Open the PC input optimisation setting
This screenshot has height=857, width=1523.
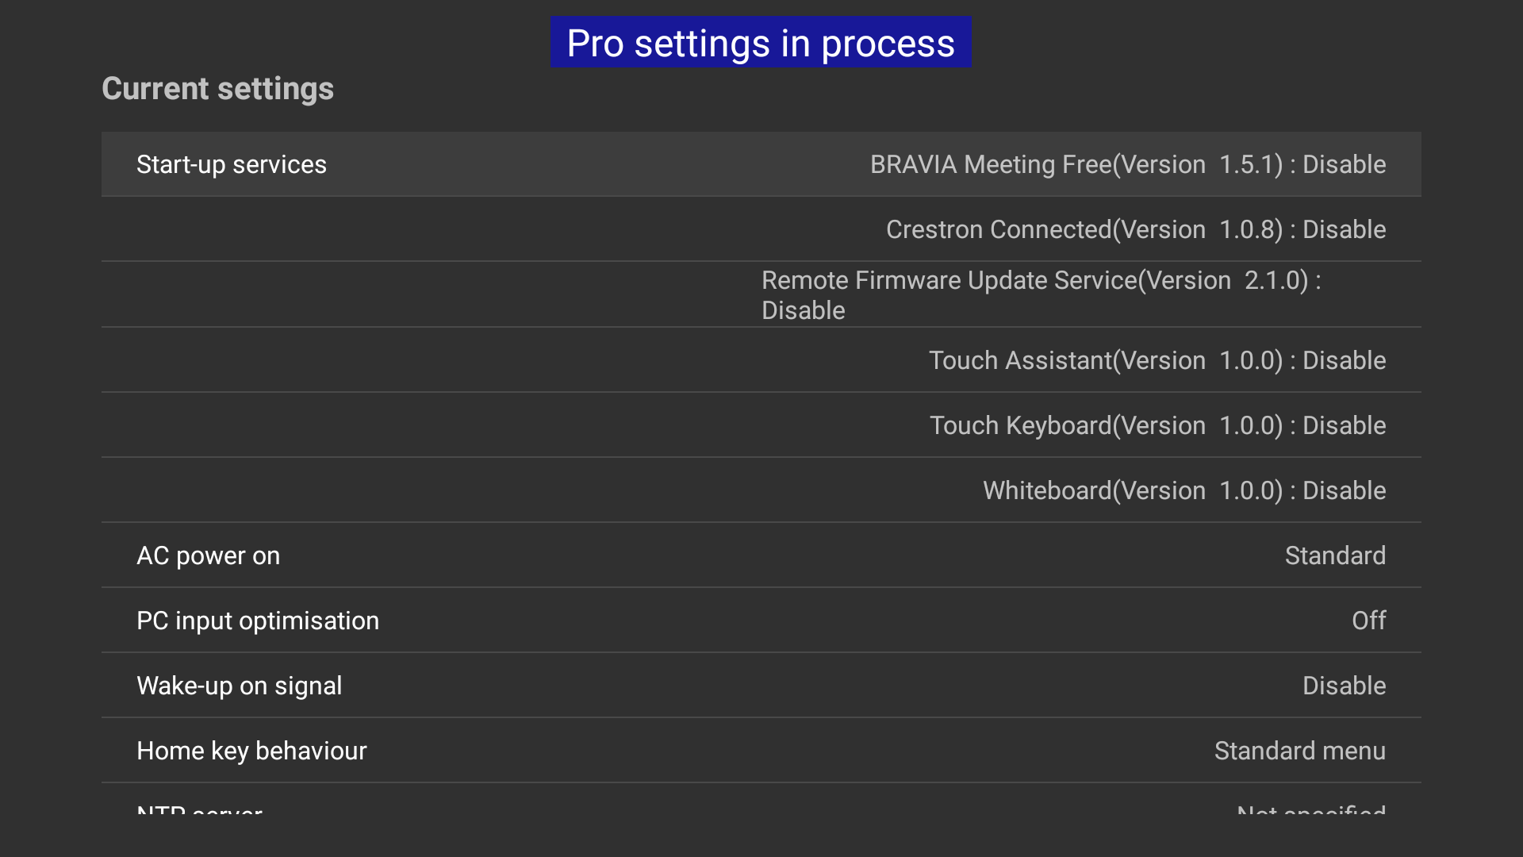257,621
